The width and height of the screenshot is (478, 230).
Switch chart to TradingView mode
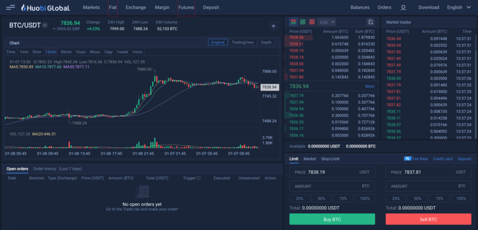(243, 42)
